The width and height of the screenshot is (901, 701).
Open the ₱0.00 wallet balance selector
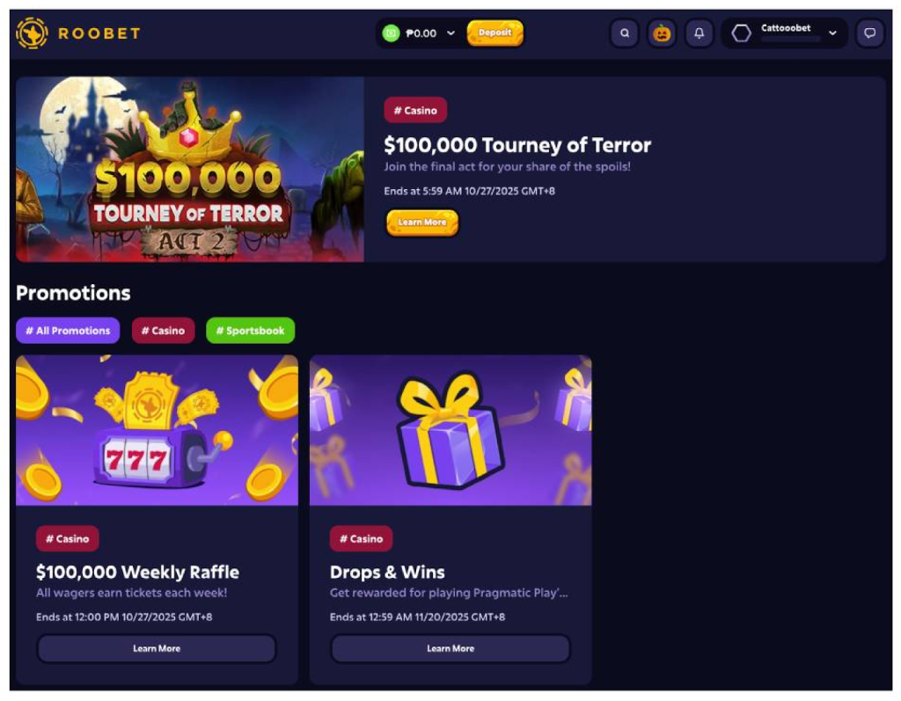tap(419, 33)
